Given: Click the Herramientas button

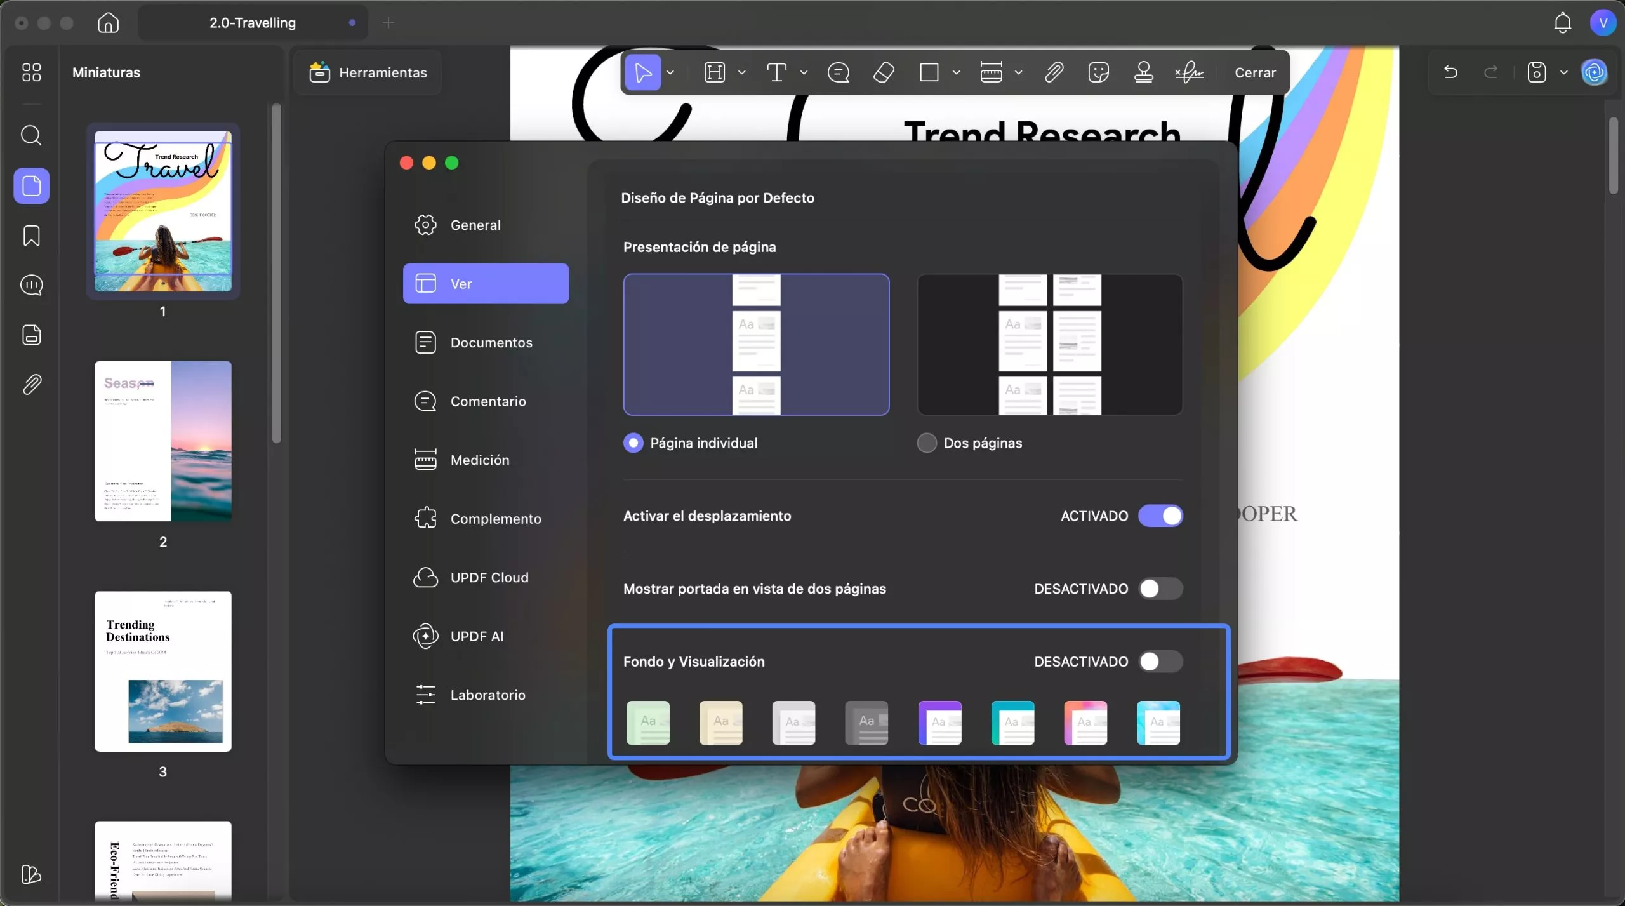Looking at the screenshot, I should coord(368,72).
